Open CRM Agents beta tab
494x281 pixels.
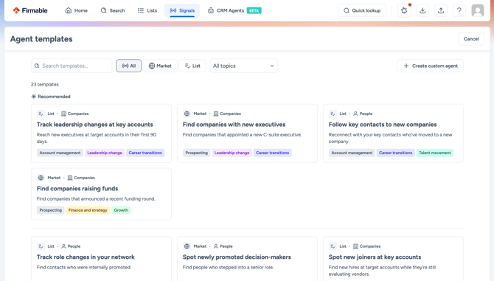(234, 10)
